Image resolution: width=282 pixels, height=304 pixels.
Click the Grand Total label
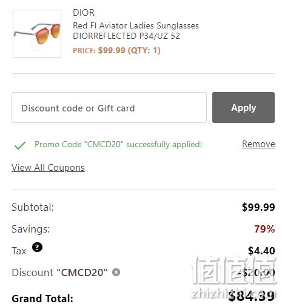tap(42, 299)
